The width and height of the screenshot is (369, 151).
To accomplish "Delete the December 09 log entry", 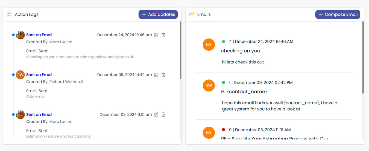I will [x=163, y=75].
